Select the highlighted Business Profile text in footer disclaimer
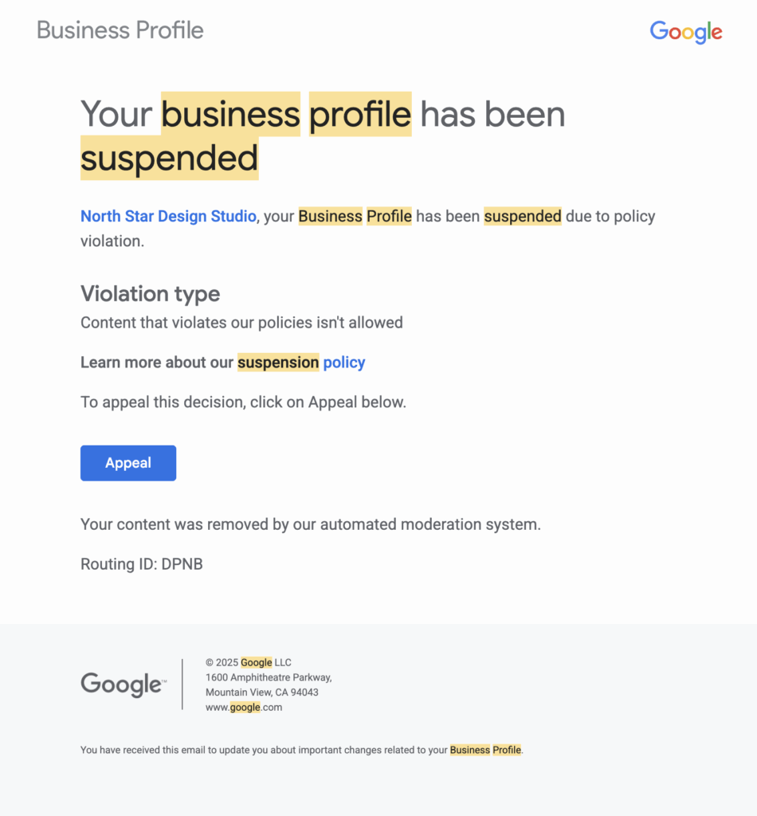757x816 pixels. click(x=485, y=750)
